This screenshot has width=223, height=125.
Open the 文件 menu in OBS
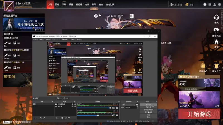35,39
